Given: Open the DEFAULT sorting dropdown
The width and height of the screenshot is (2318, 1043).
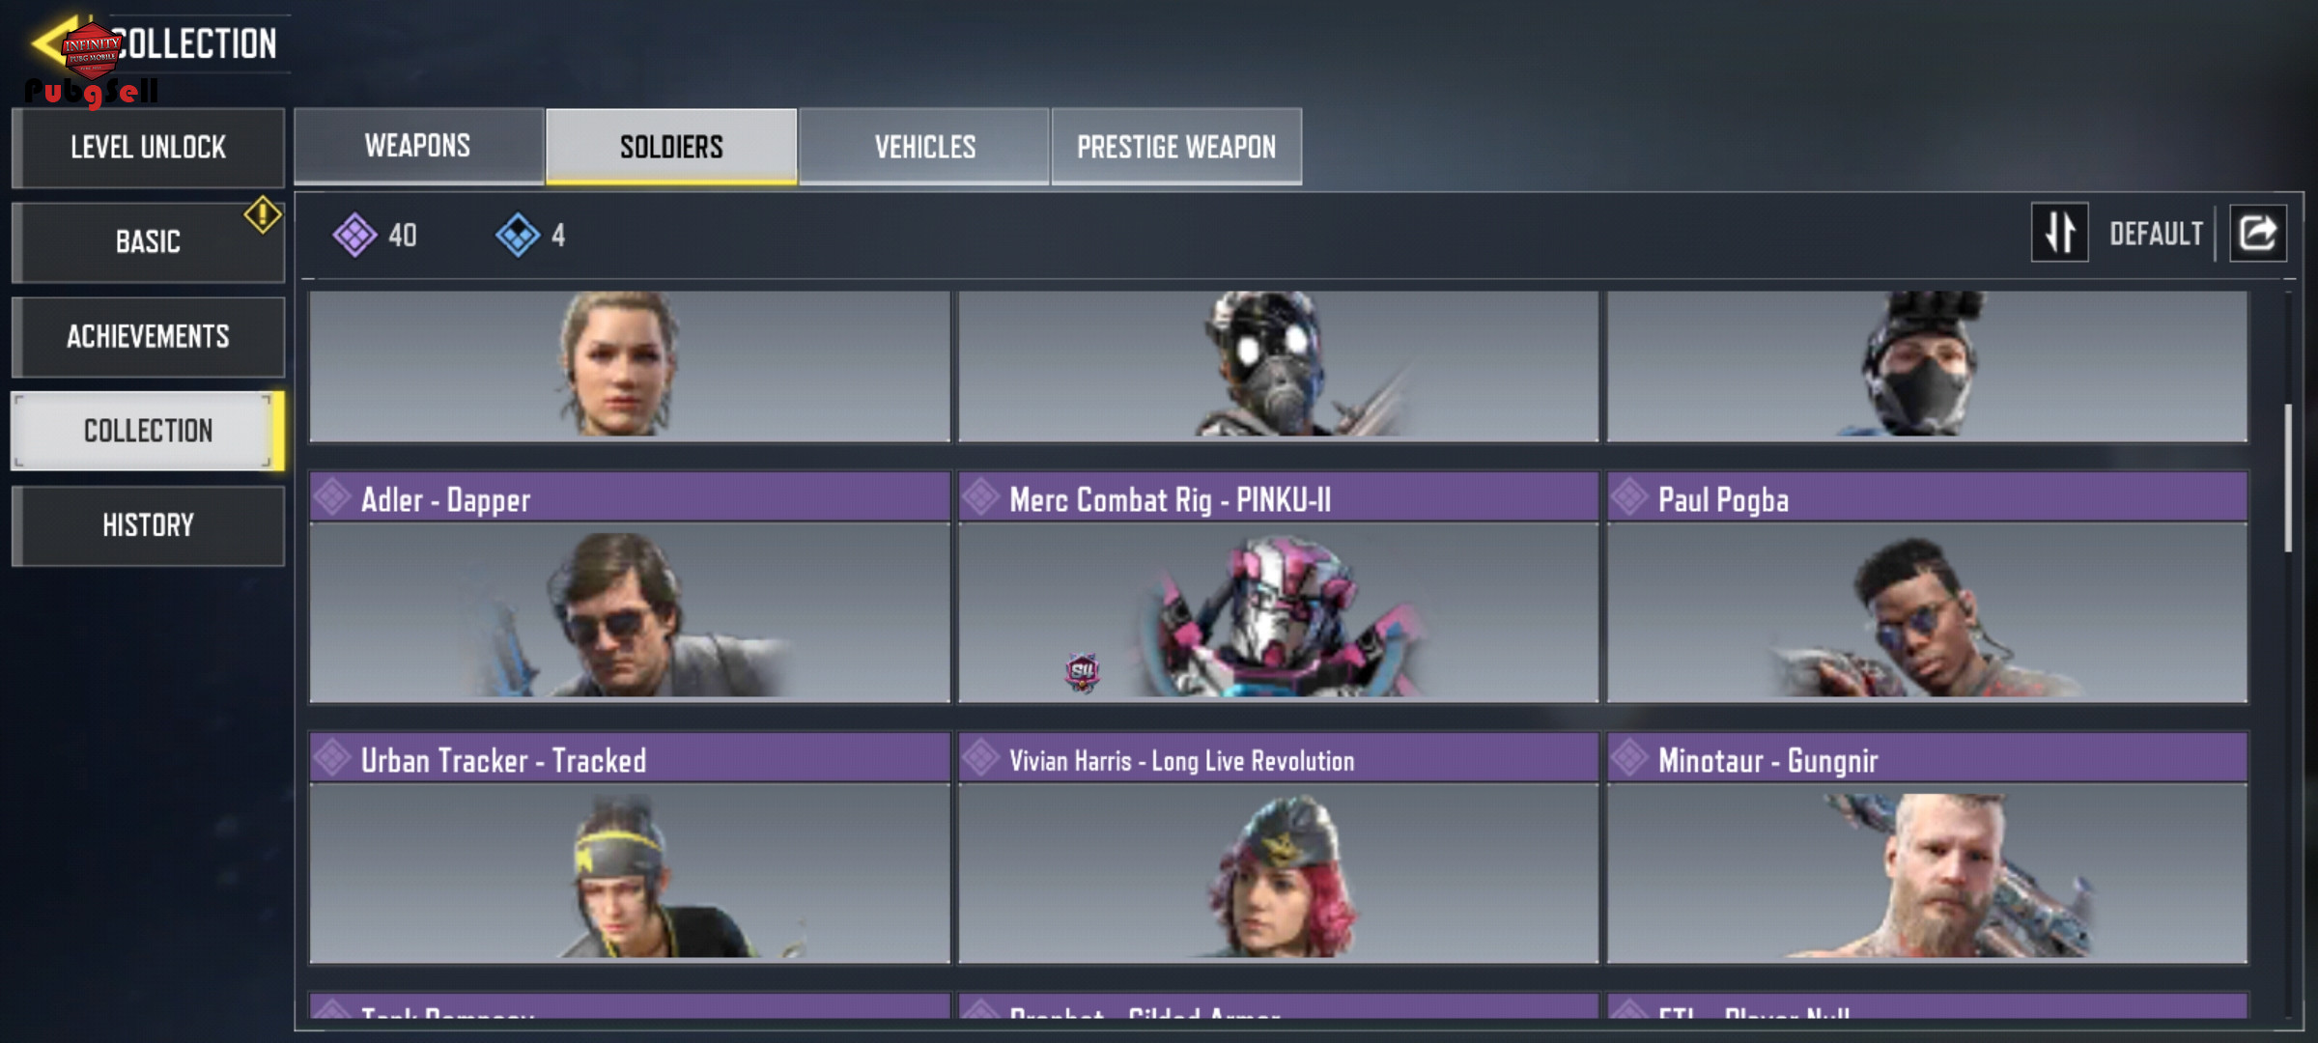Looking at the screenshot, I should (x=2156, y=234).
